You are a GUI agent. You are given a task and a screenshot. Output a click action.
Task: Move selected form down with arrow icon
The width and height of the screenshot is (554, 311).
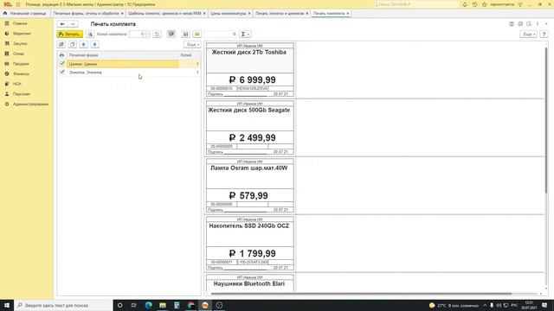pyautogui.click(x=94, y=44)
